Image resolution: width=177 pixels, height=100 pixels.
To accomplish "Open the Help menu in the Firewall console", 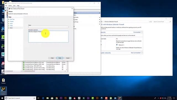I will pyautogui.click(x=18, y=6).
